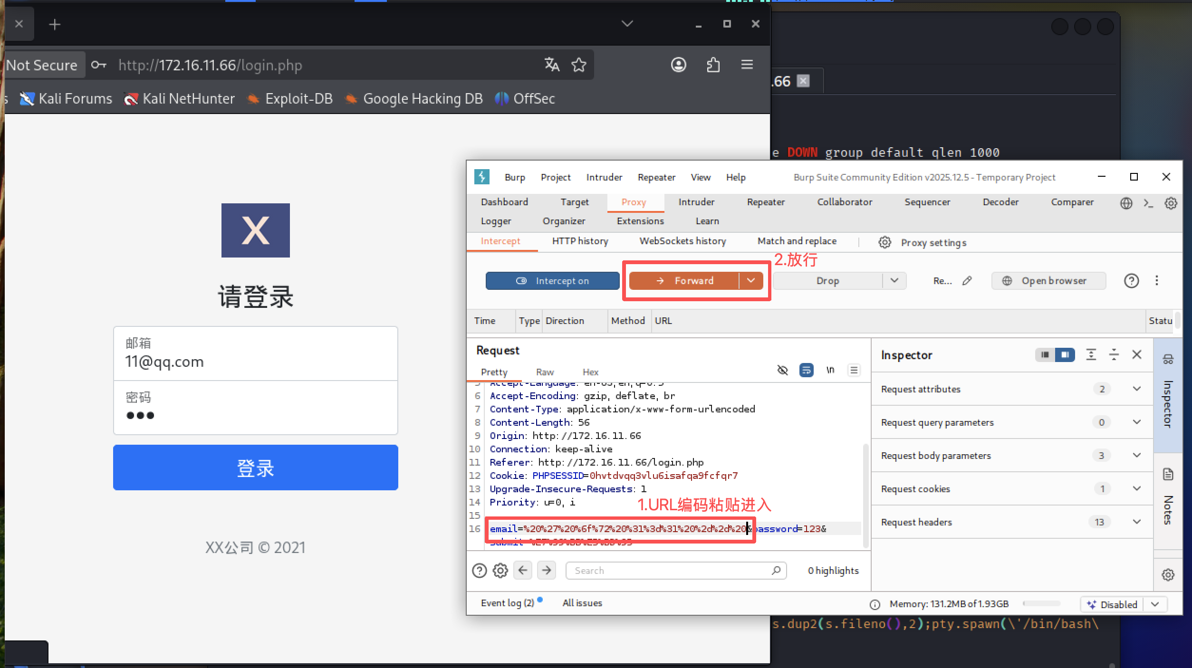Click the browser translate page icon
The height and width of the screenshot is (668, 1192).
(x=552, y=65)
